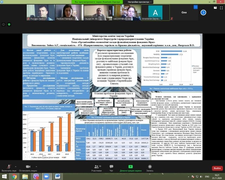Select the Оля participant tile
The height and width of the screenshot is (180, 225).
(184, 13)
